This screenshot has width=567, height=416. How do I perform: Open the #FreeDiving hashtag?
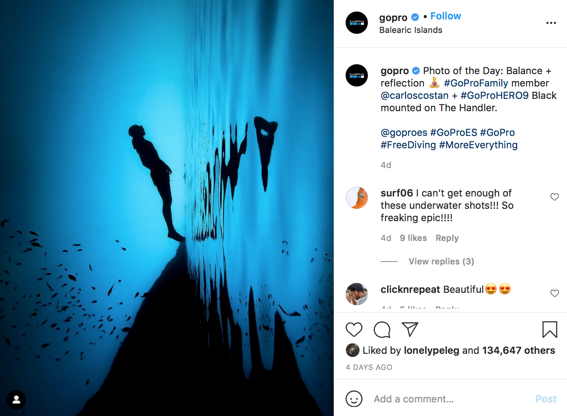(408, 145)
